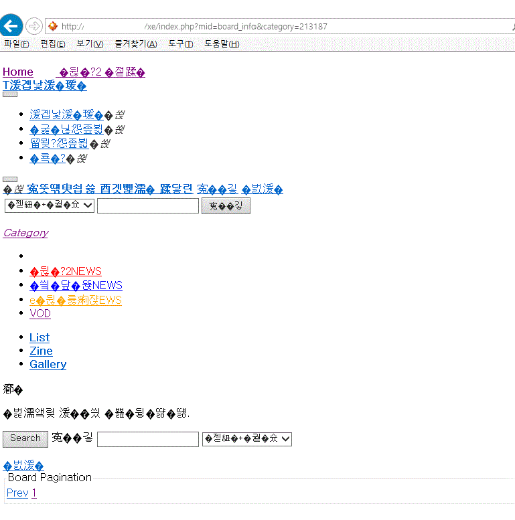The image size is (515, 520).
Task: Open the 도움말(H) help menu
Action: [222, 44]
